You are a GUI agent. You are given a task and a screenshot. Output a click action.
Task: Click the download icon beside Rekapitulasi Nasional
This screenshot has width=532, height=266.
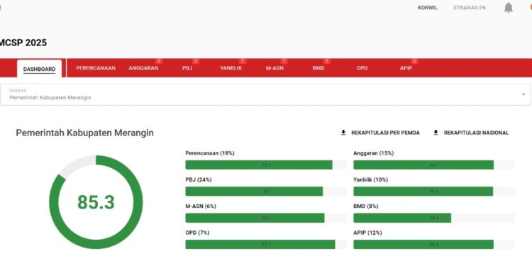pos(436,133)
